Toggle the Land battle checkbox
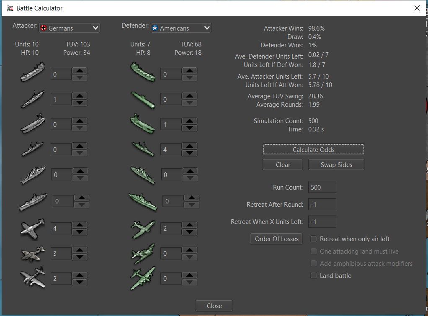 pos(314,276)
